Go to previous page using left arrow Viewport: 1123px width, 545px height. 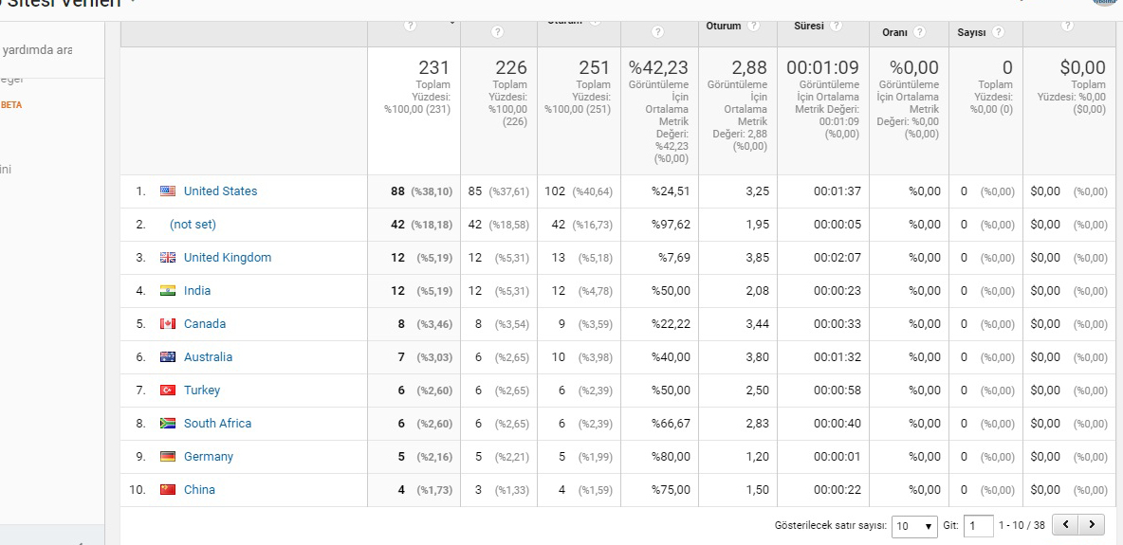coord(1066,525)
